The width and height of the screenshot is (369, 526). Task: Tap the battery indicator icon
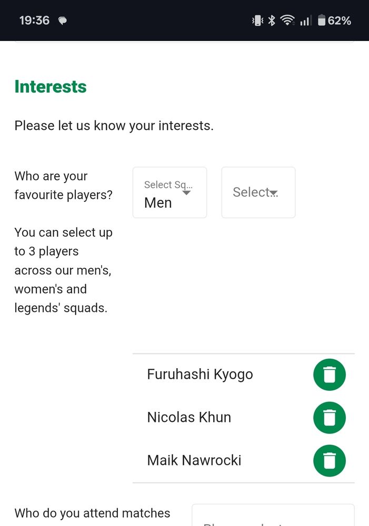coord(322,21)
